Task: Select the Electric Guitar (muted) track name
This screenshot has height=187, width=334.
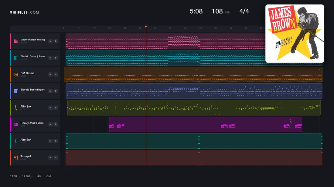Action: [x=32, y=40]
